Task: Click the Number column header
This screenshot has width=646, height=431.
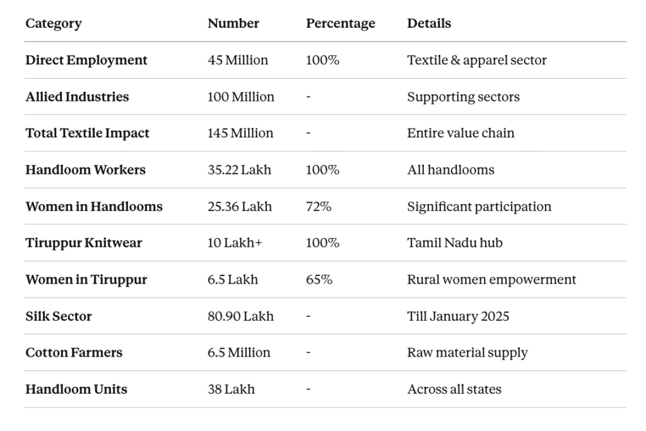Action: coord(233,24)
